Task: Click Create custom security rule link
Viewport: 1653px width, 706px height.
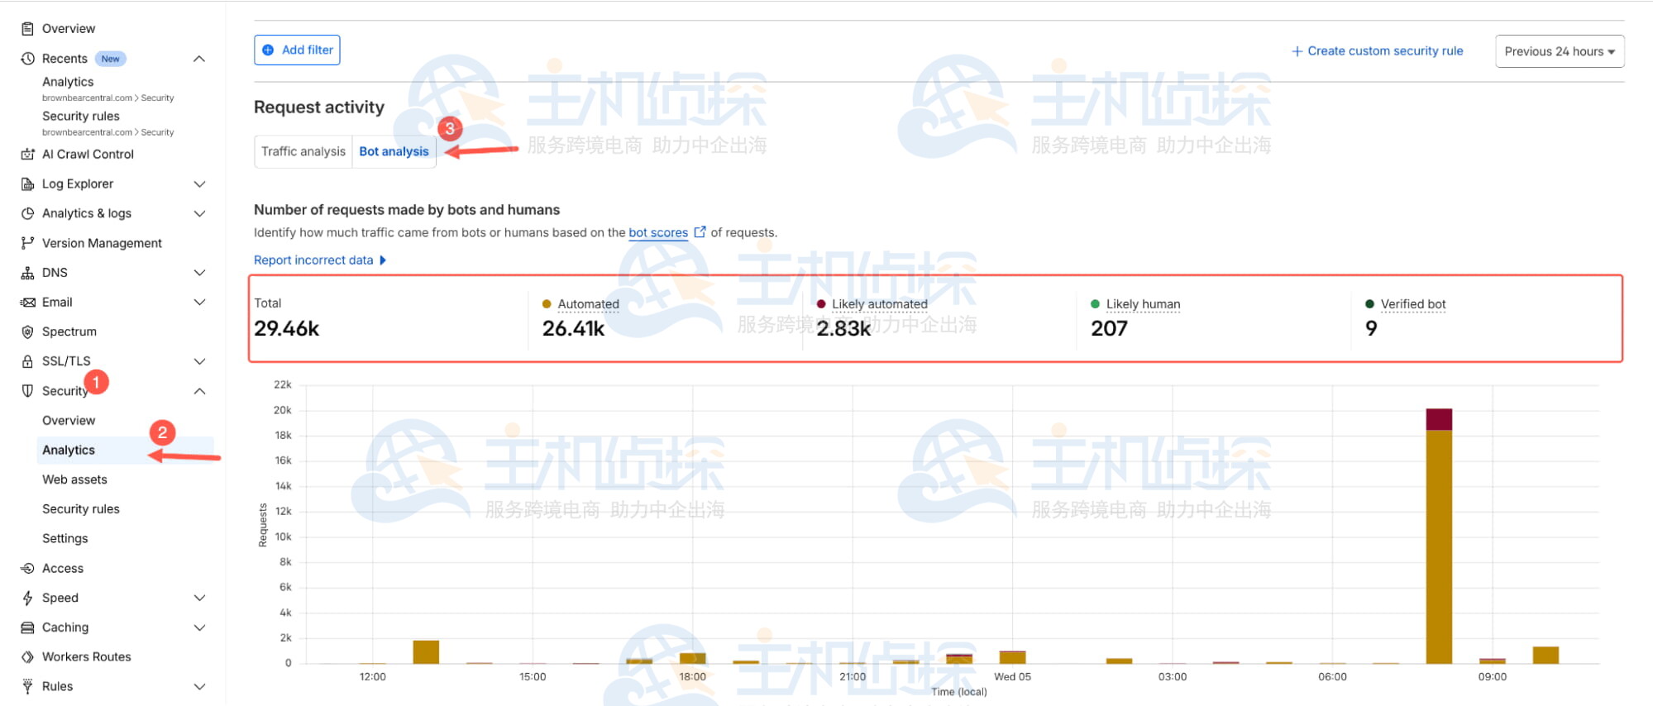Action: 1377,51
